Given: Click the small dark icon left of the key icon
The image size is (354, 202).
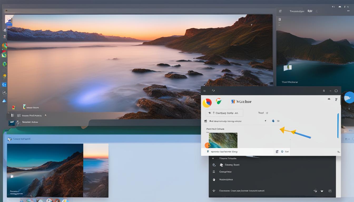Looking at the screenshot, I should pos(329,99).
